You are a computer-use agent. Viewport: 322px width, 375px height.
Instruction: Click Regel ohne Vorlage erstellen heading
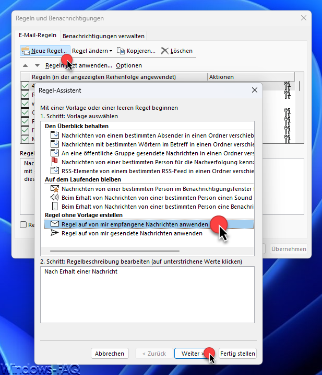pyautogui.click(x=84, y=215)
